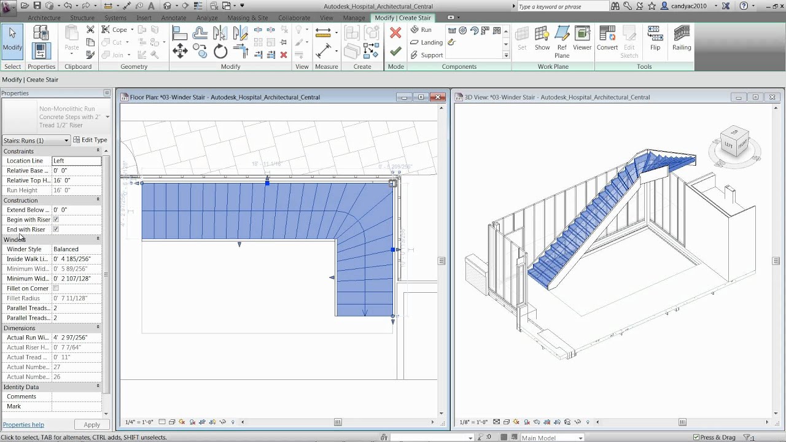Select the Modify arrow tool
The width and height of the screenshot is (786, 442).
[12, 41]
